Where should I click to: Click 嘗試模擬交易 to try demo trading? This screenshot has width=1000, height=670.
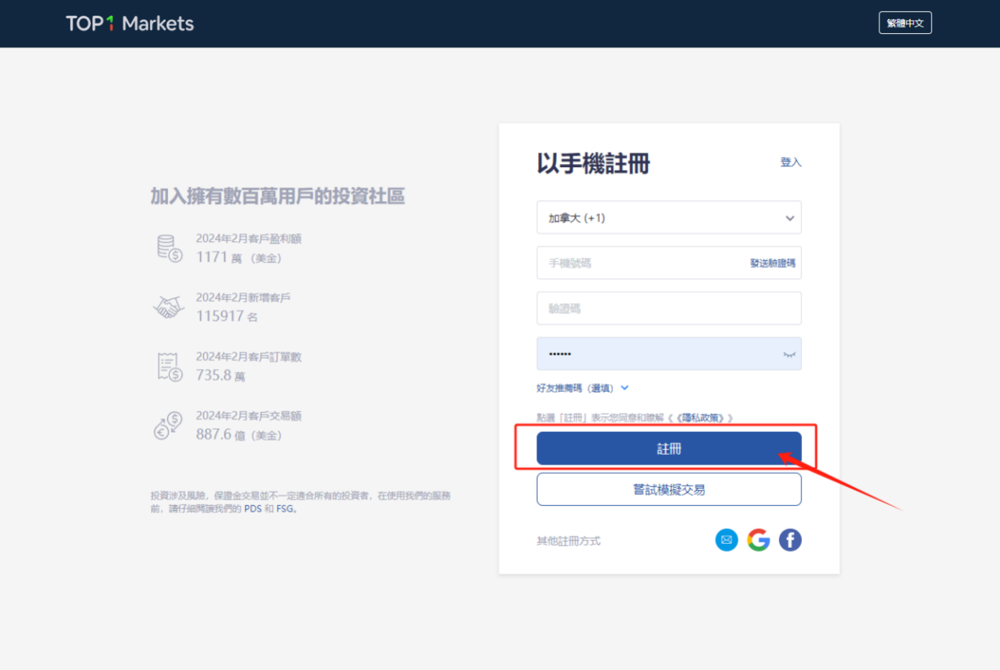669,489
